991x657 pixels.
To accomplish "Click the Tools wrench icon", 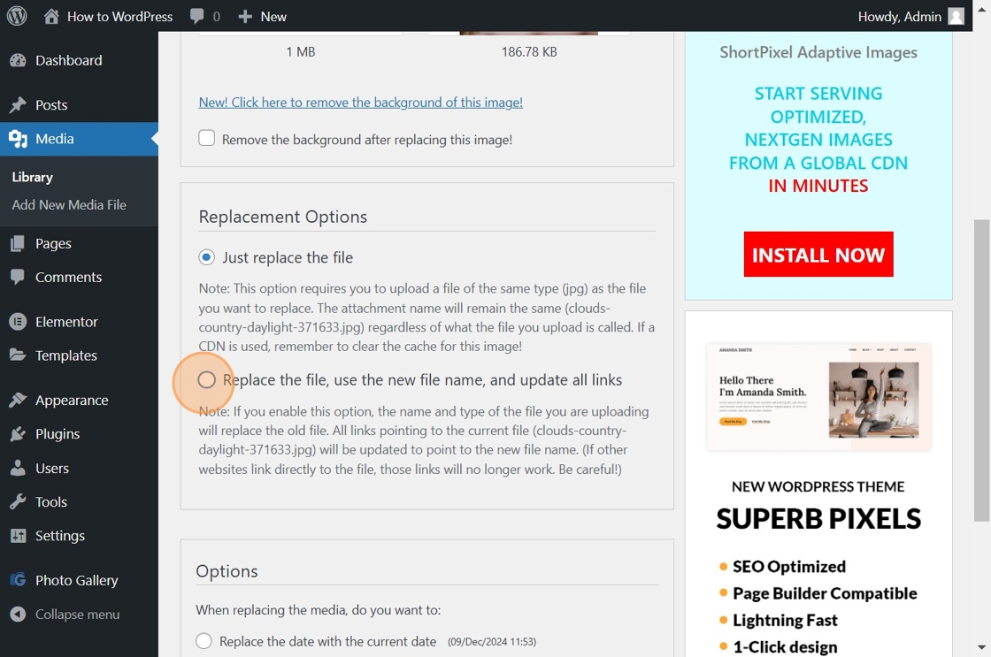I will (x=18, y=501).
